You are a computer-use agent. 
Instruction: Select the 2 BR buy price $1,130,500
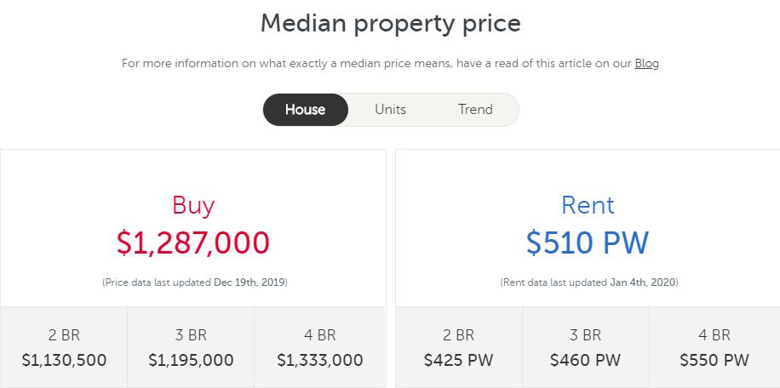[64, 360]
